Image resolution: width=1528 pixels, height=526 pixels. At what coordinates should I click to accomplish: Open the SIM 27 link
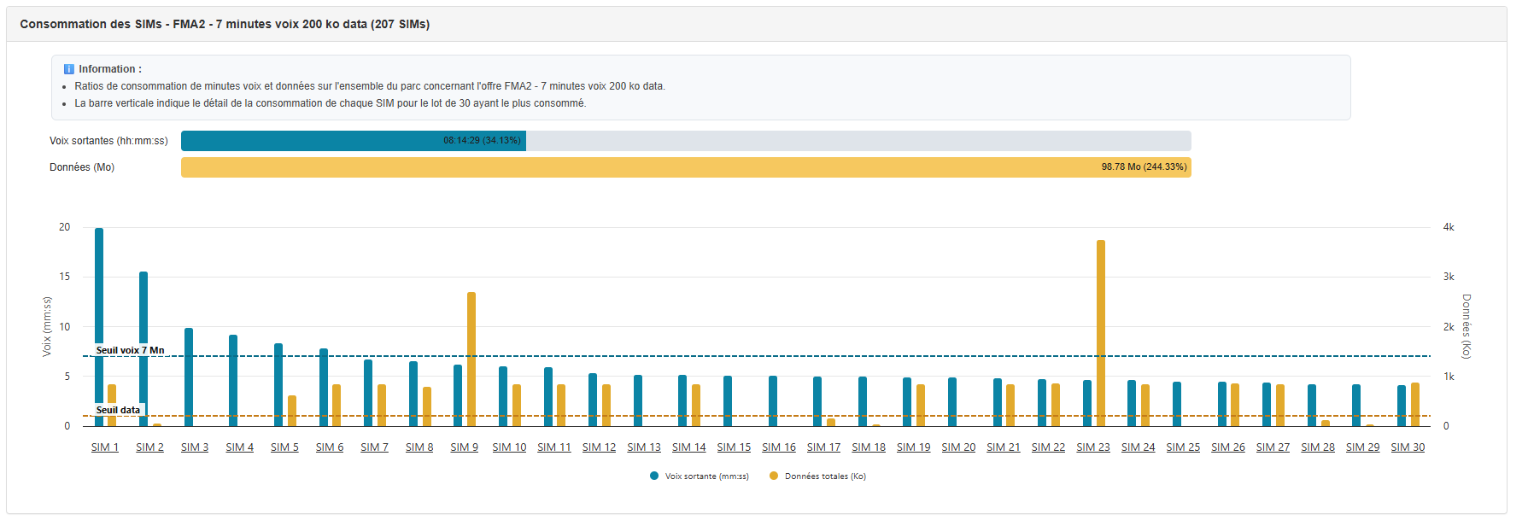click(1273, 447)
